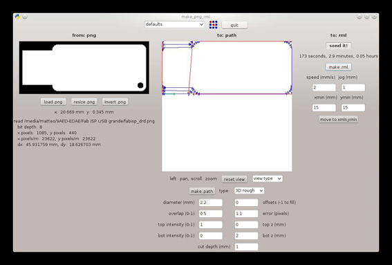Click the resize .png button
The width and height of the screenshot is (392, 265).
pos(84,102)
